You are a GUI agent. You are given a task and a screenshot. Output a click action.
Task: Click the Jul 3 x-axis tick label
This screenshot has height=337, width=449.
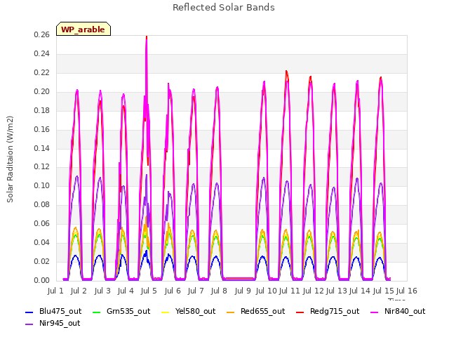(102, 291)
